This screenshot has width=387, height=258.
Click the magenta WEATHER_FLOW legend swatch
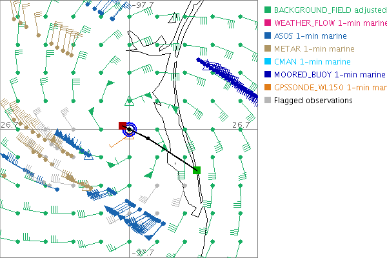tap(267, 23)
